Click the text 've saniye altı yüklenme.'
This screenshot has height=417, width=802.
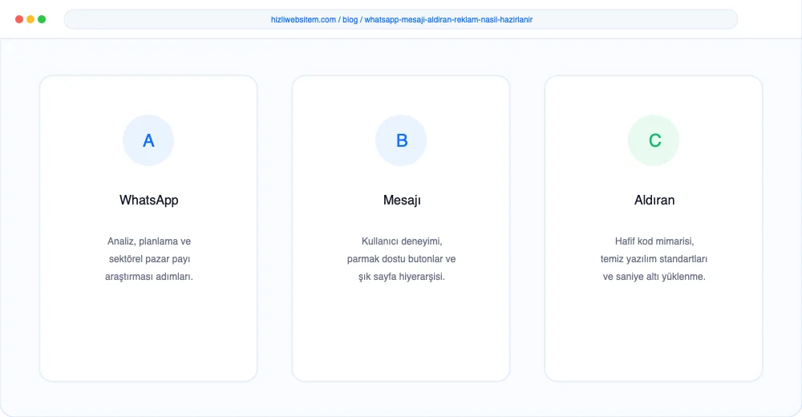tap(654, 277)
